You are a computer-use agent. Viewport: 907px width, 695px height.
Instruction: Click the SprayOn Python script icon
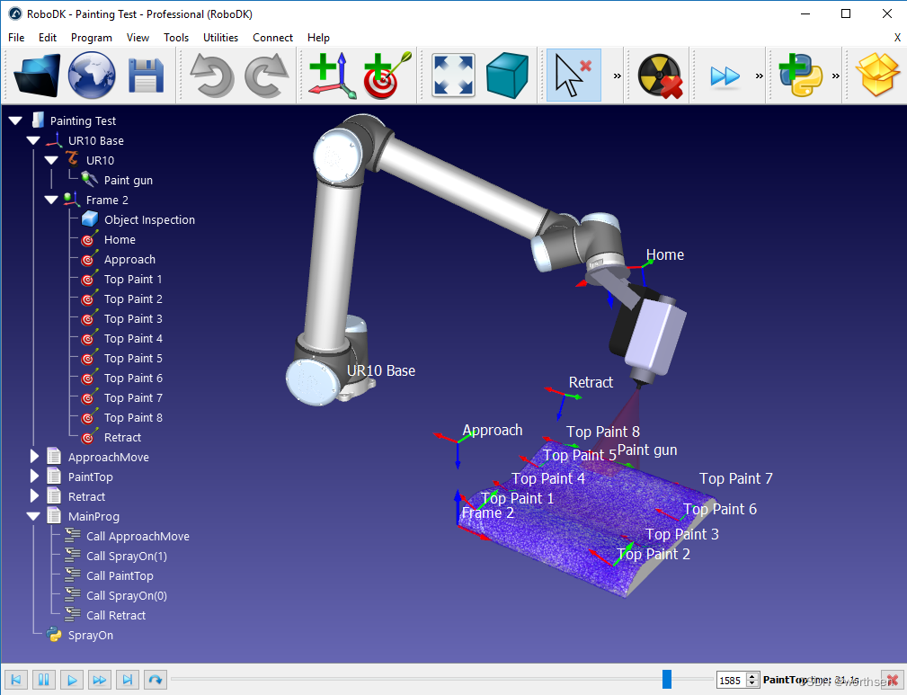pos(54,635)
